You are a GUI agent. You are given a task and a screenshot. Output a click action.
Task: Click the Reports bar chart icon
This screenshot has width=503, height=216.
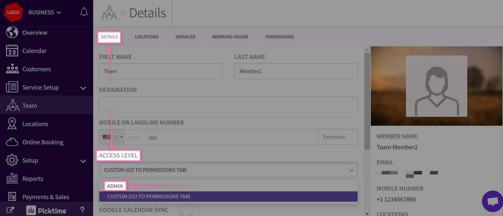pyautogui.click(x=12, y=179)
